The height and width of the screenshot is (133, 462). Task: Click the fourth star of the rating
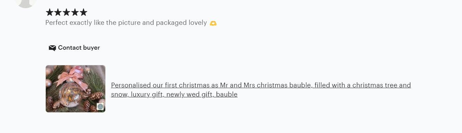coord(75,13)
